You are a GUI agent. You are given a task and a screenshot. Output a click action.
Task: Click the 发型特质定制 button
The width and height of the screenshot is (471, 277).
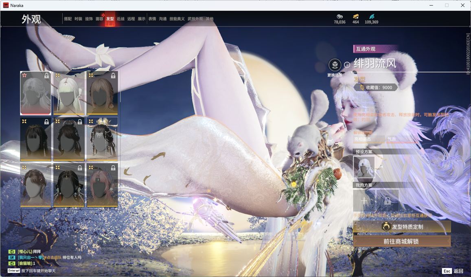coord(402,227)
